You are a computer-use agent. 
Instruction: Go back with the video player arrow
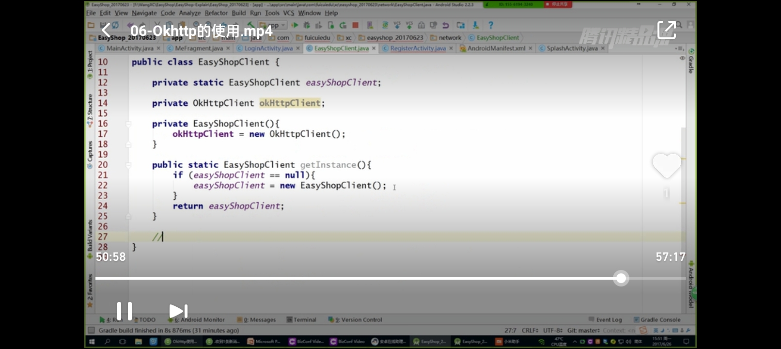106,31
